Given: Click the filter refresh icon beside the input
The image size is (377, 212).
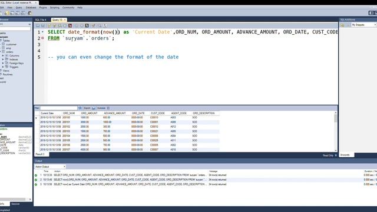Looking at the screenshot, I should (x=80, y=108).
